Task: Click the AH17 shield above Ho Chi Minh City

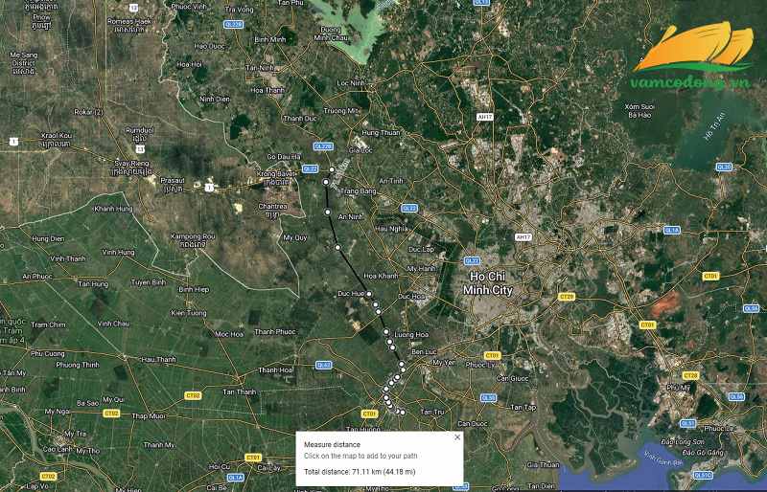Action: pyautogui.click(x=523, y=237)
